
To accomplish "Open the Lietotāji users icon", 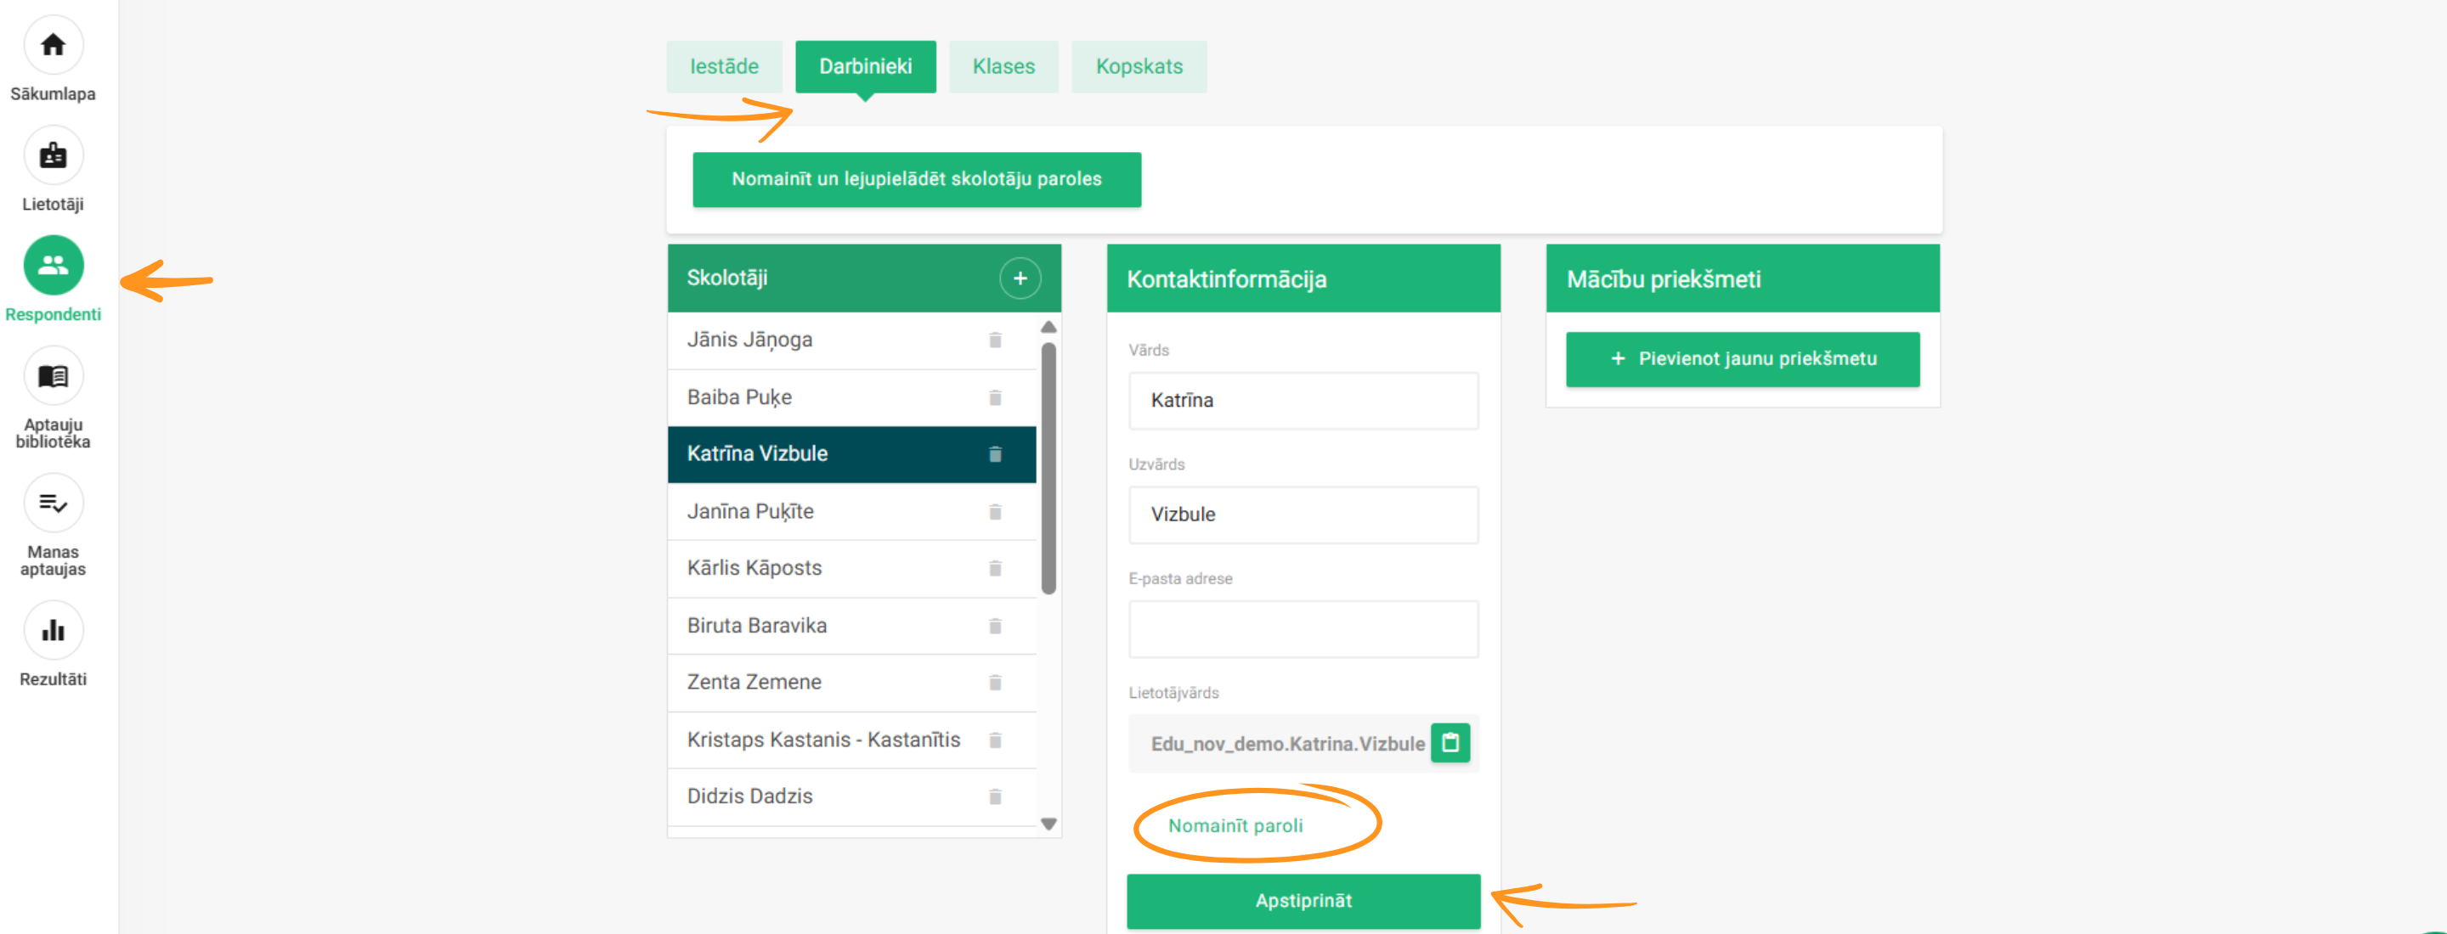I will [x=54, y=155].
